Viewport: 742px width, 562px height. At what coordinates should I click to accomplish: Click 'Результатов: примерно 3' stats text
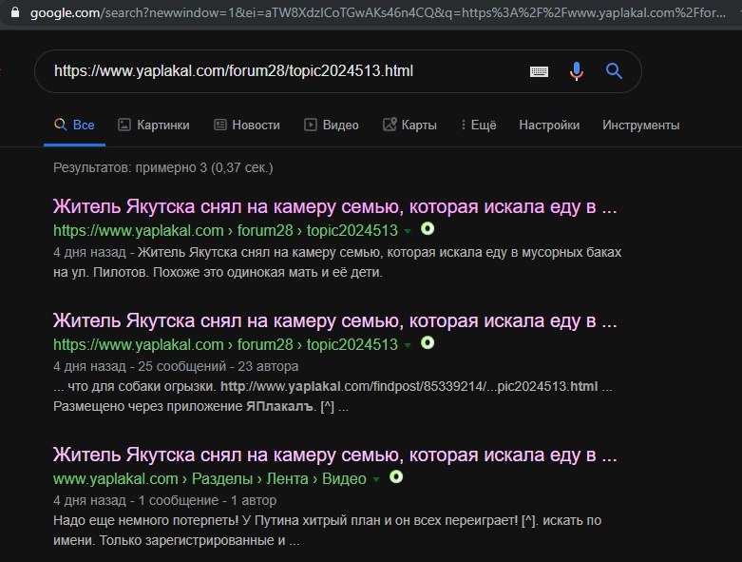[162, 167]
